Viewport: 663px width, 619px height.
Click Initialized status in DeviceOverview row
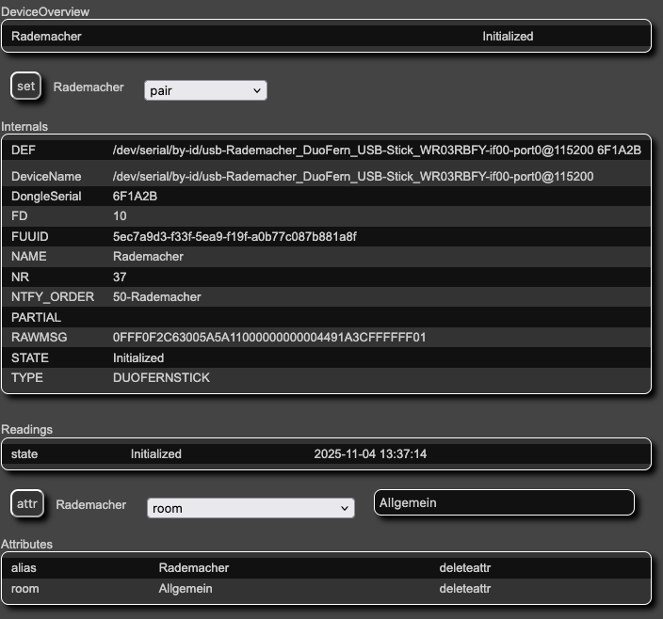[508, 37]
